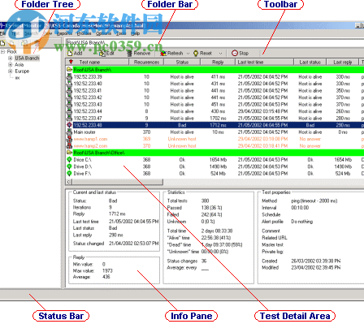The height and width of the screenshot is (324, 364).
Task: Click ping icon beside 192.52.233.43
Action: [69, 104]
